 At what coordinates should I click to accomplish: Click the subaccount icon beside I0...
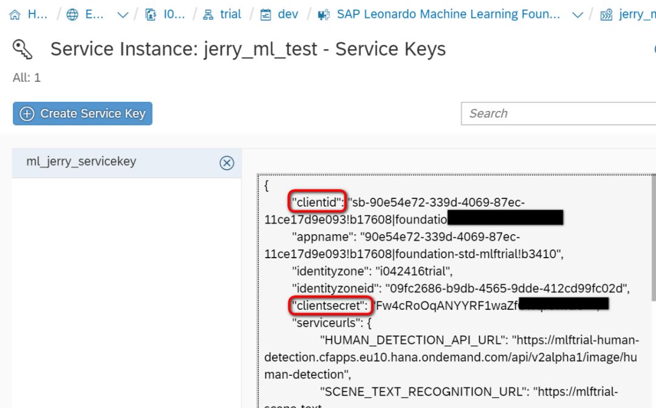151,15
